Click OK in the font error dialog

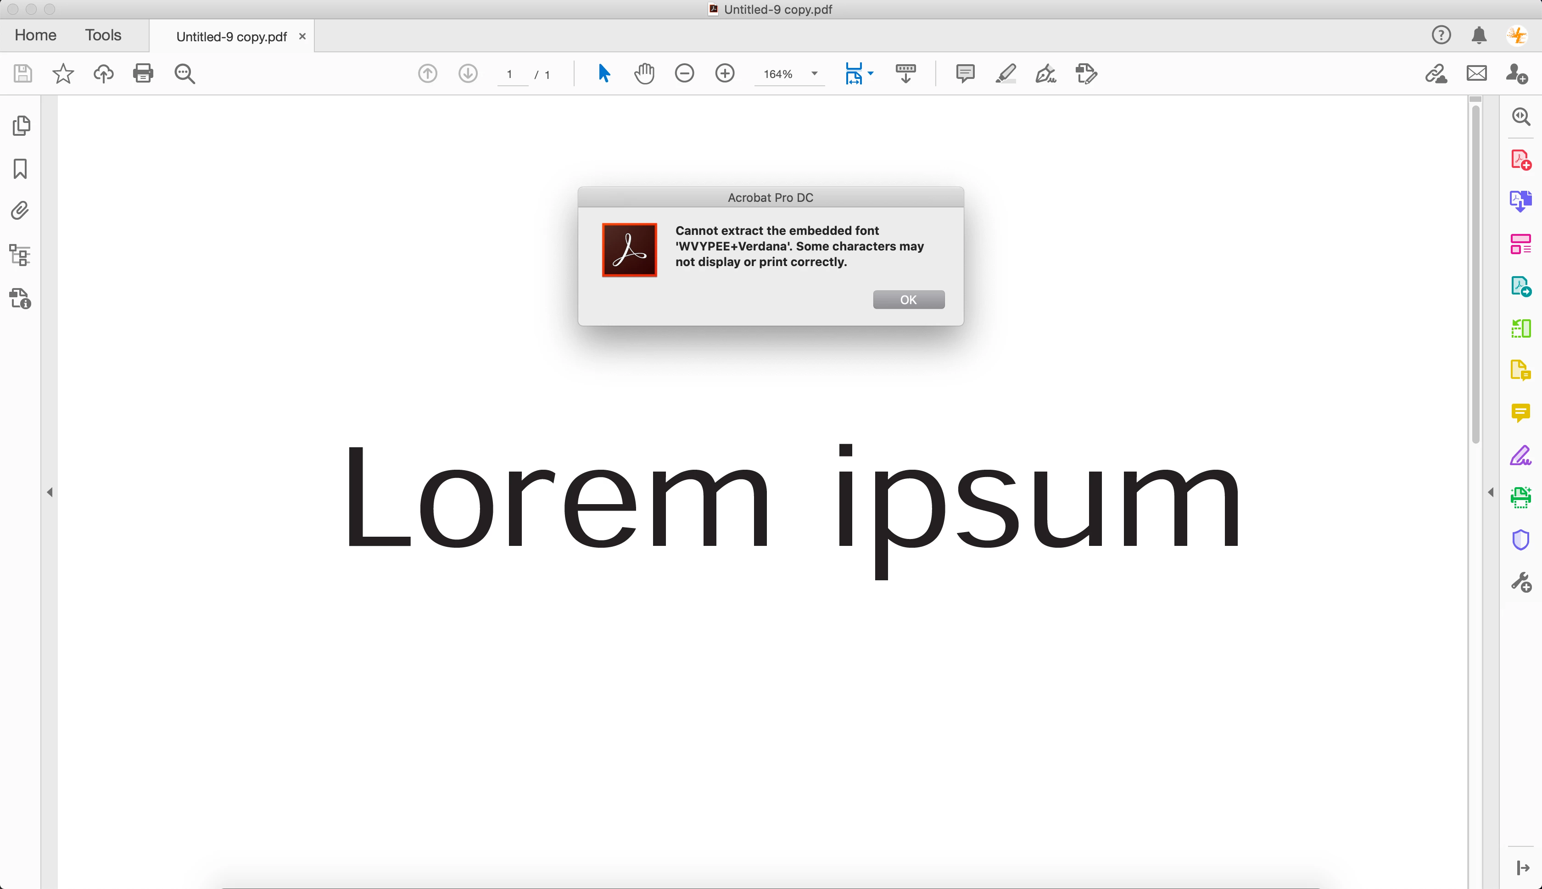coord(908,300)
